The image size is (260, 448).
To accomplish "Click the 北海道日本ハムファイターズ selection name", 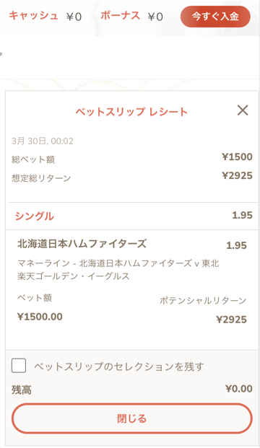I will 82,244.
